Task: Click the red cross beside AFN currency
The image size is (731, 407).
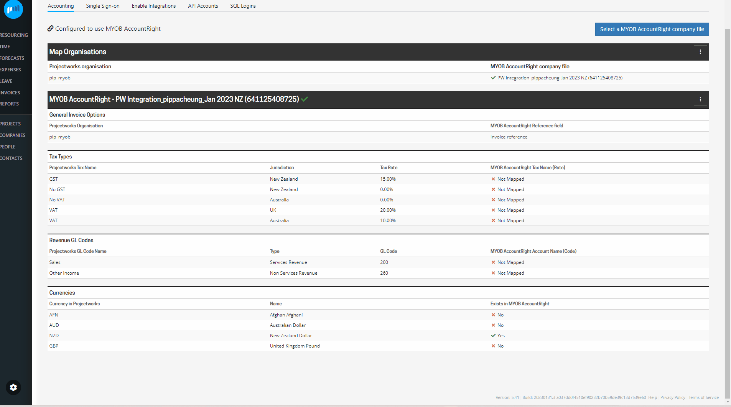Action: coord(493,315)
